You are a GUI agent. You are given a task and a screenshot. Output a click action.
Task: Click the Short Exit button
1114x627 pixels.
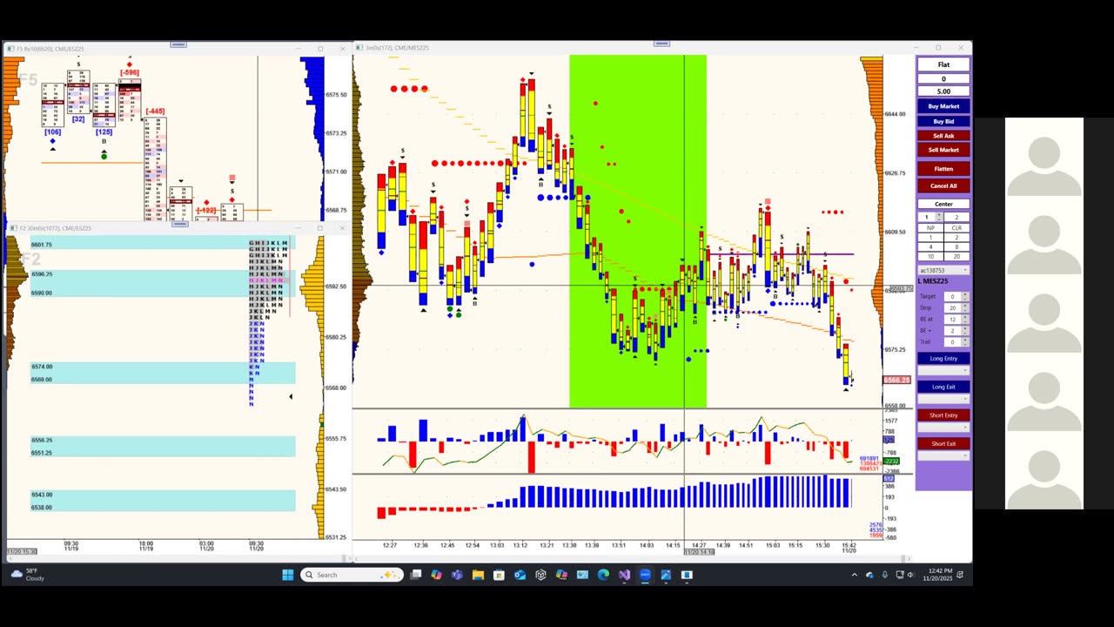tap(943, 443)
